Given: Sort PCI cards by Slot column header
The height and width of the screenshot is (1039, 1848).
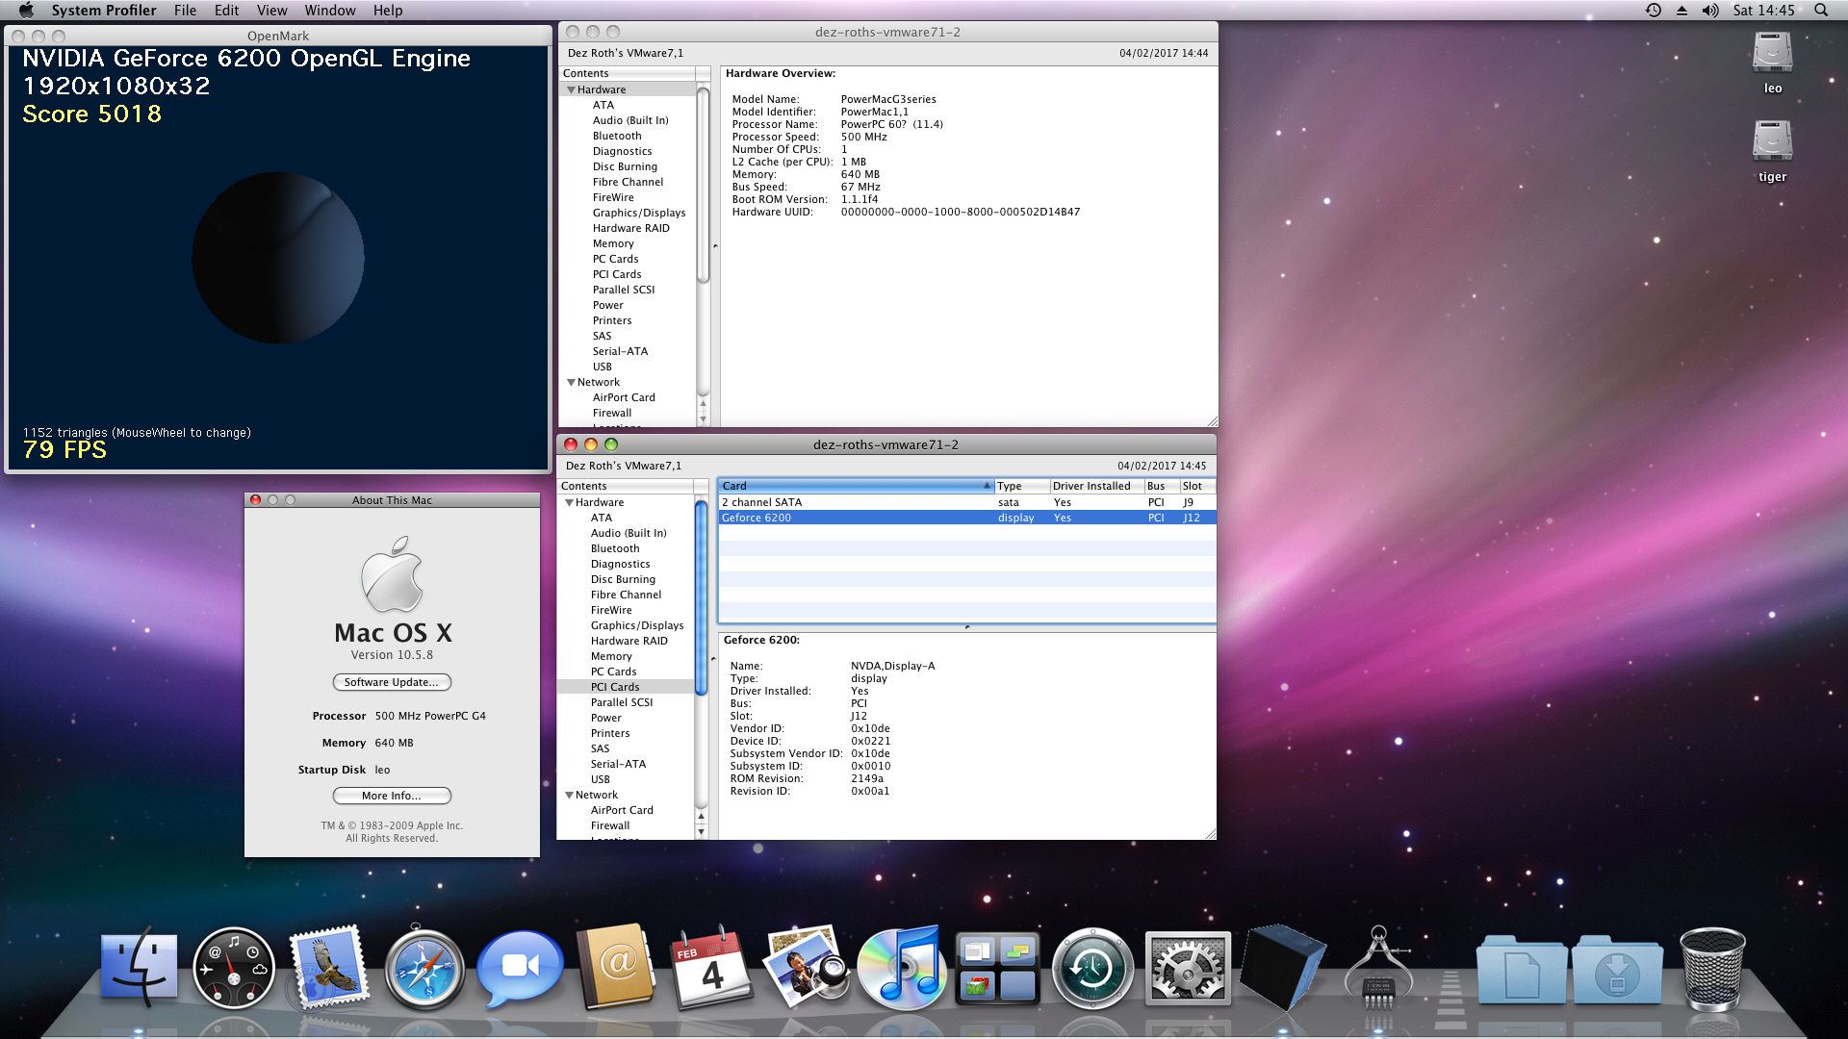Looking at the screenshot, I should click(1197, 486).
